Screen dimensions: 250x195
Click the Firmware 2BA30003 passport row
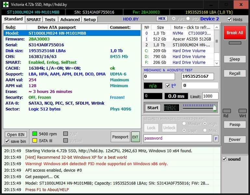pyautogui.click(x=72, y=39)
